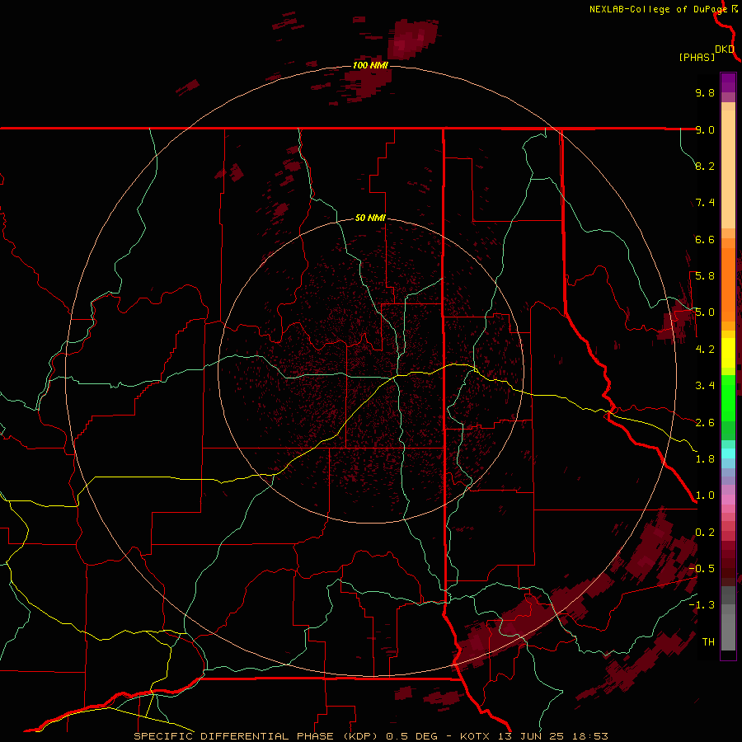This screenshot has height=742, width=742.
Task: Pick the bright green segment of the color bar
Action: pos(728,397)
